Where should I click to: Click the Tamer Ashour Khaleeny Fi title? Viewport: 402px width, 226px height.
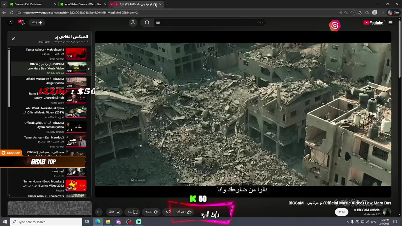click(46, 196)
